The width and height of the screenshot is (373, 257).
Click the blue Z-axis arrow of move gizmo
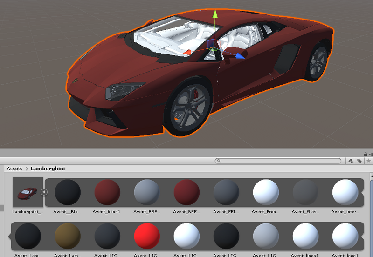click(240, 56)
